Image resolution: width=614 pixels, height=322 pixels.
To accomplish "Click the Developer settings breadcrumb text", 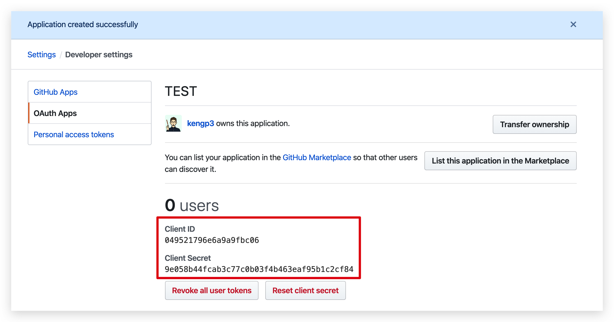I will [99, 55].
